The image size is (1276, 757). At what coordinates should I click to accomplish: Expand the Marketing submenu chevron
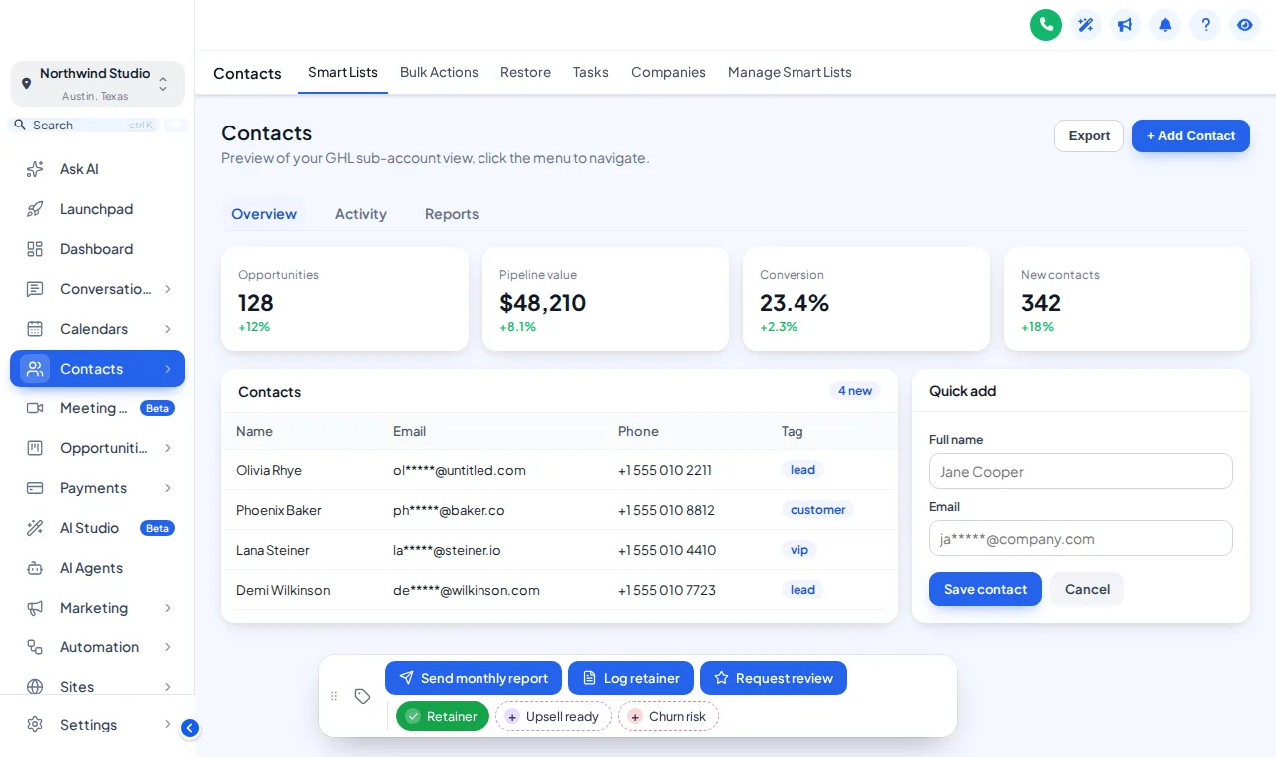pos(168,608)
